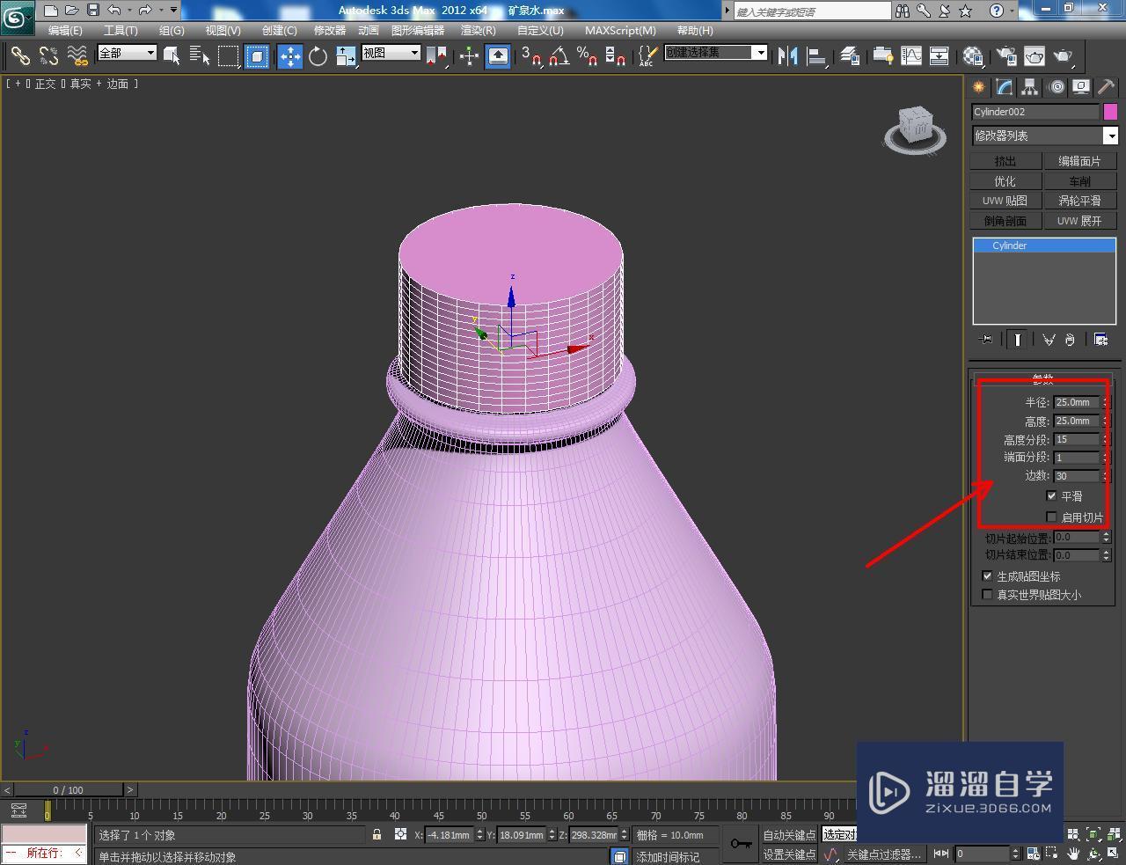This screenshot has height=865, width=1126.
Task: Toggle the 3D Snaps icon
Action: pyautogui.click(x=530, y=56)
